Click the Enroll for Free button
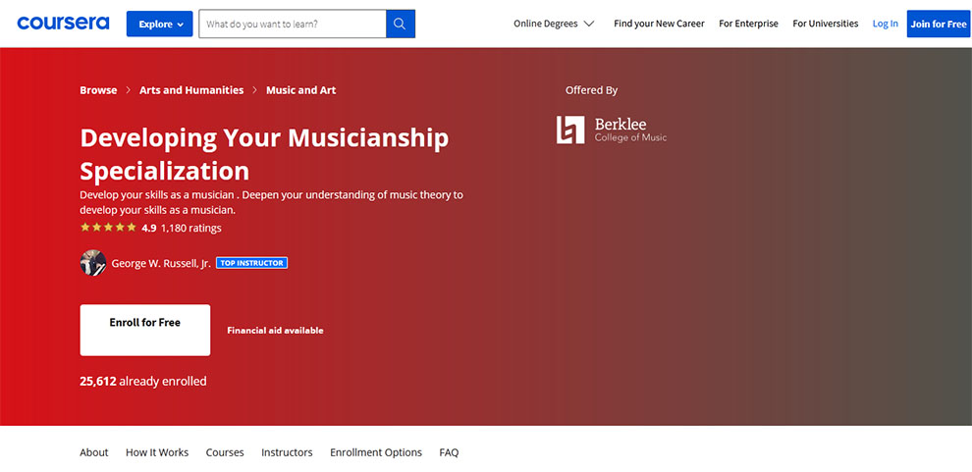This screenshot has width=972, height=472. tap(145, 330)
